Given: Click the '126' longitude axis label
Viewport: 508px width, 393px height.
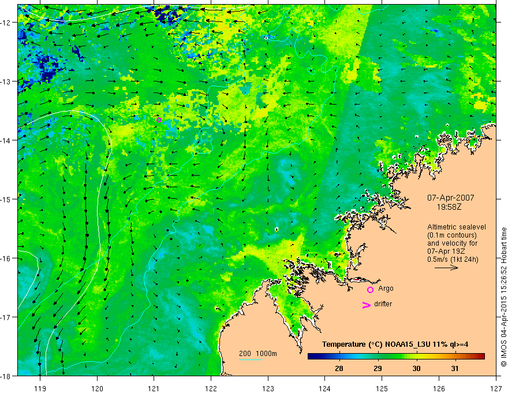Looking at the screenshot, I should 439,388.
